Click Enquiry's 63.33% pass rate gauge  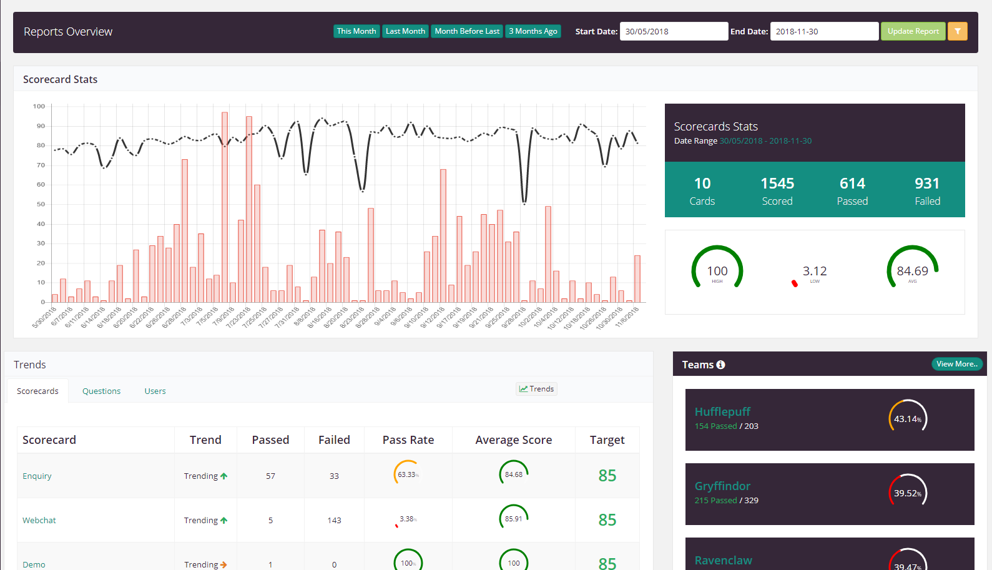point(407,474)
